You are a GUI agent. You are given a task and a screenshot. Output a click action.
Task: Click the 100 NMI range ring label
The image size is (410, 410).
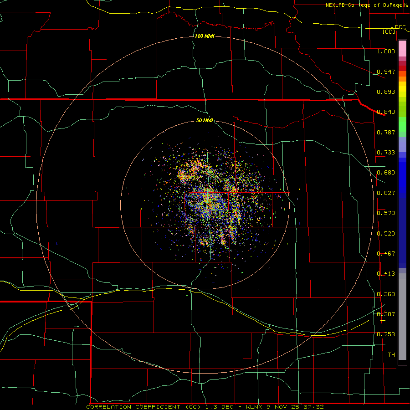205,36
